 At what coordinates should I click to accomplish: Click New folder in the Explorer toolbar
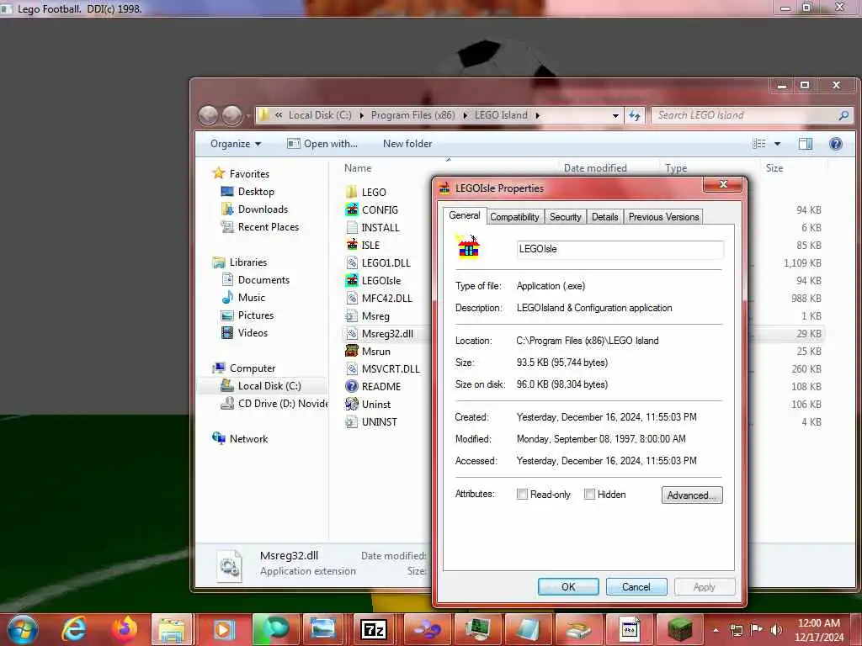(x=407, y=144)
